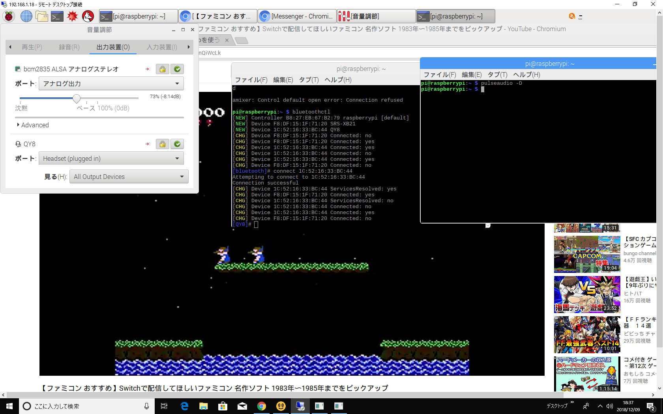
Task: Click the Windows search box
Action: coord(87,406)
